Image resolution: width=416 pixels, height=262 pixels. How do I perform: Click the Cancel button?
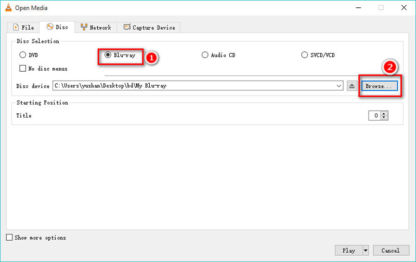point(391,250)
